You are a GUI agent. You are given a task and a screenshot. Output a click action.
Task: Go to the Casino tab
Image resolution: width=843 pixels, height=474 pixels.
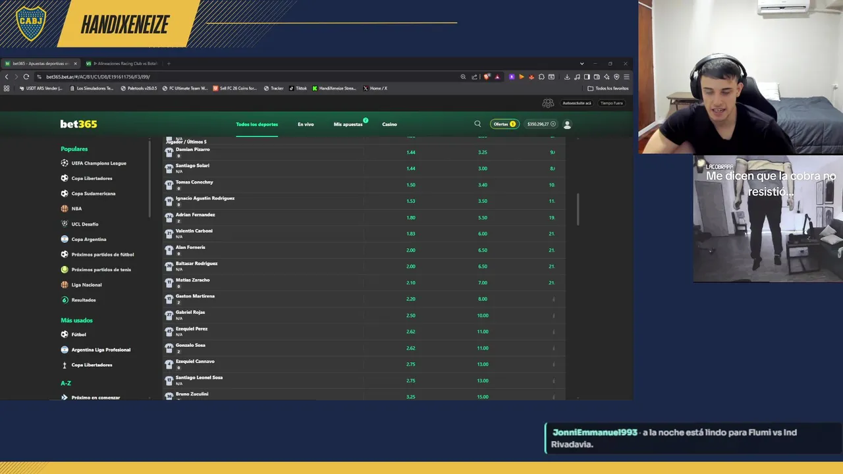(389, 124)
